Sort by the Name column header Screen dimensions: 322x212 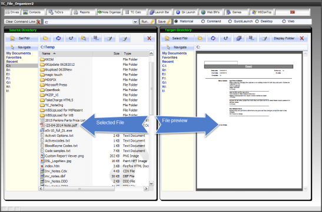tap(66, 53)
